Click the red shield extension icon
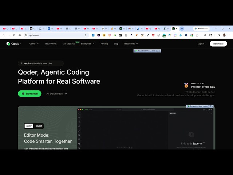 tap(153, 35)
